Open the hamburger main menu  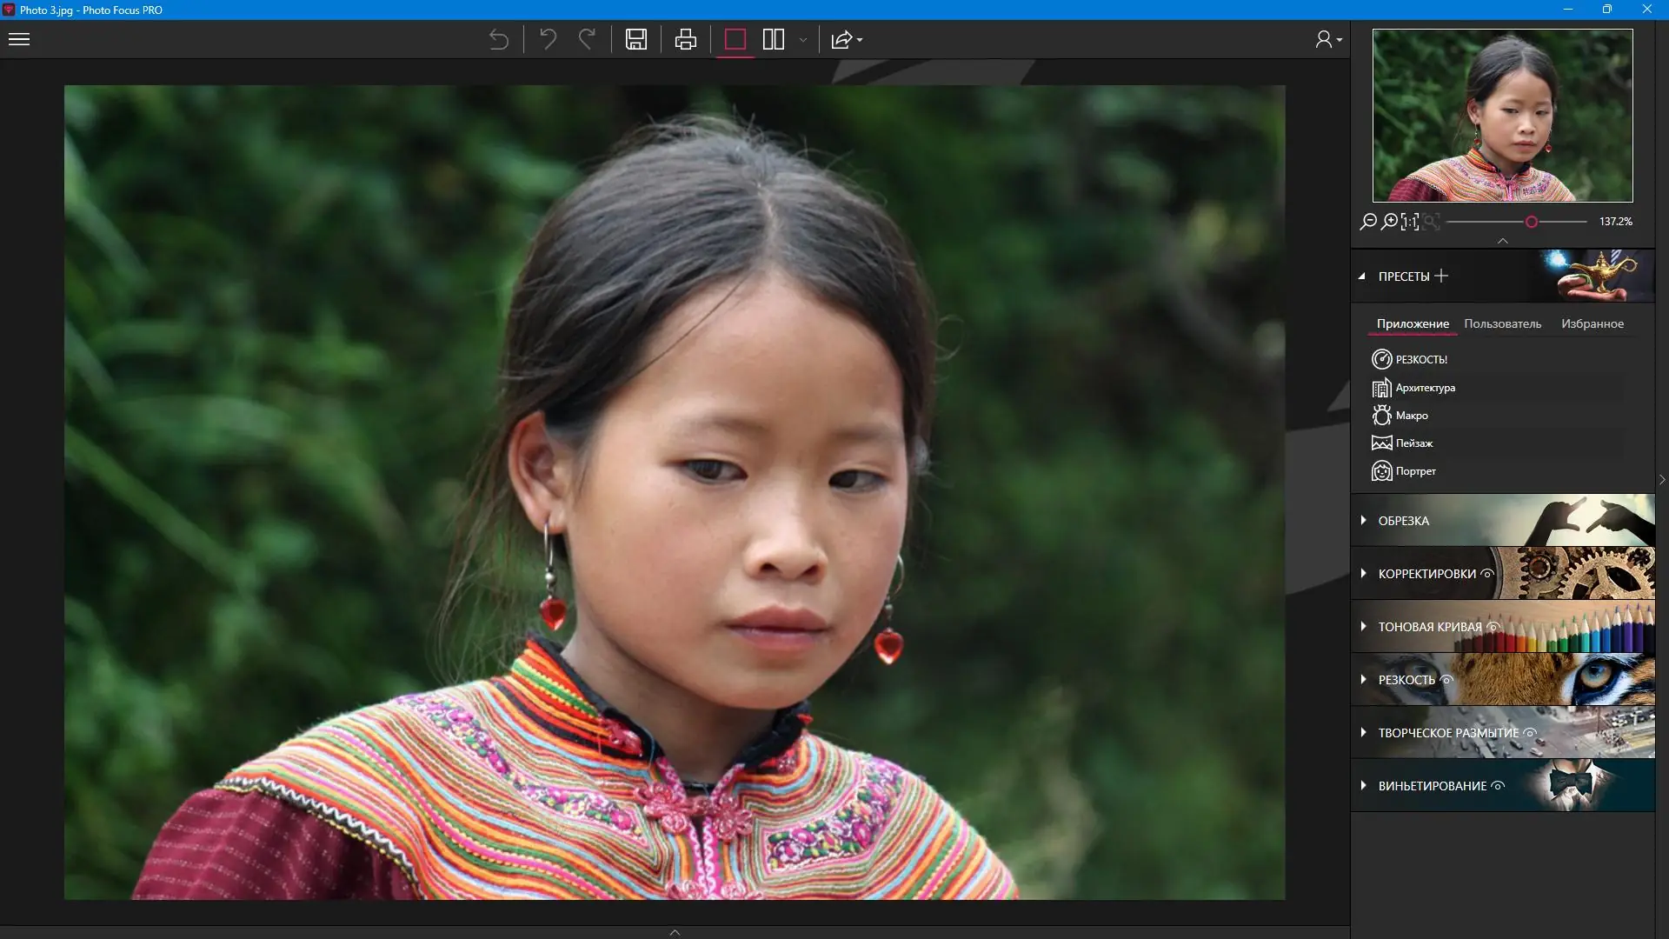point(19,39)
